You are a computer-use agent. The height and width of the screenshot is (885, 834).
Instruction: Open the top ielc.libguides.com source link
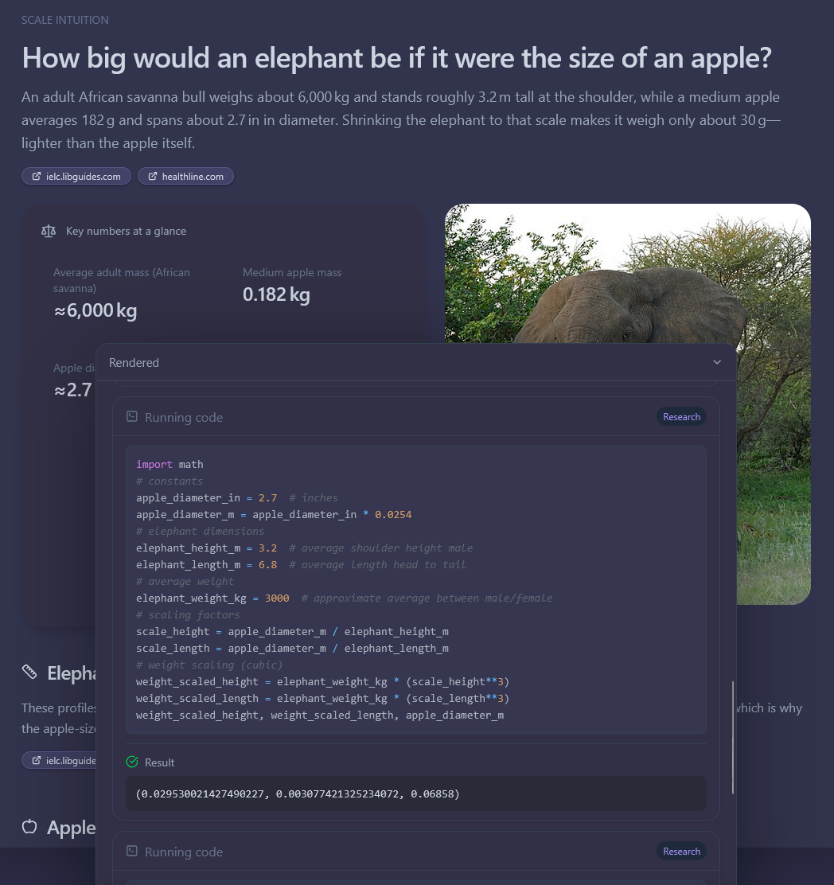point(76,176)
